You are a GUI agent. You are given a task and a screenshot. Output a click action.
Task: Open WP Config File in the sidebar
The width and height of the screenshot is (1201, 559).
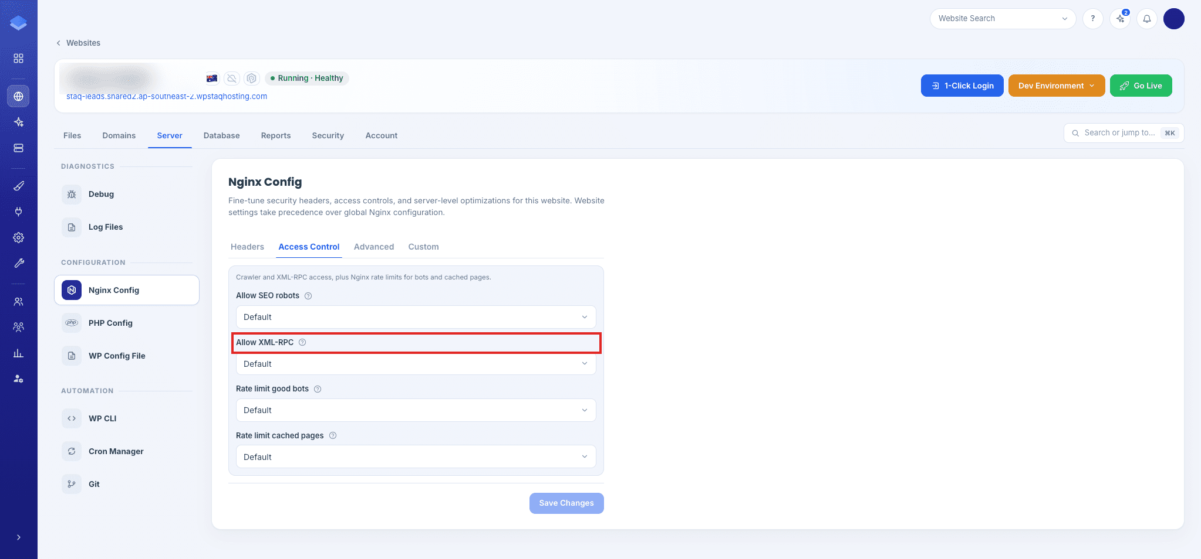pos(126,356)
